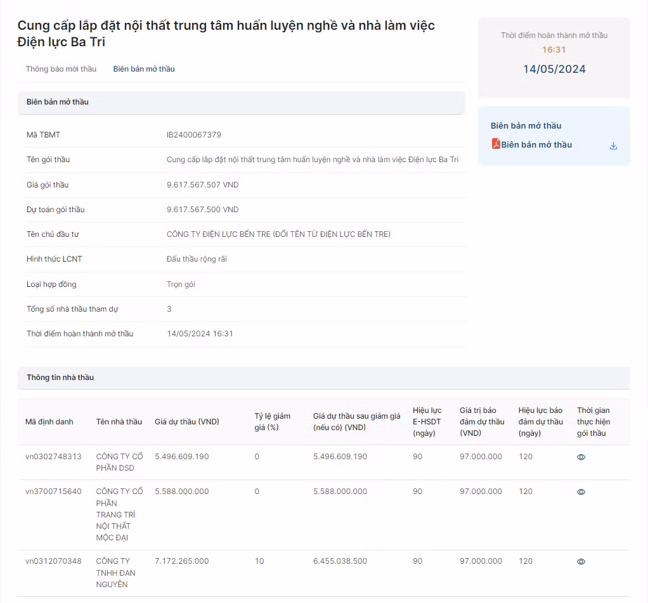
Task: Open the PDF link next to the red icon
Action: pyautogui.click(x=536, y=145)
